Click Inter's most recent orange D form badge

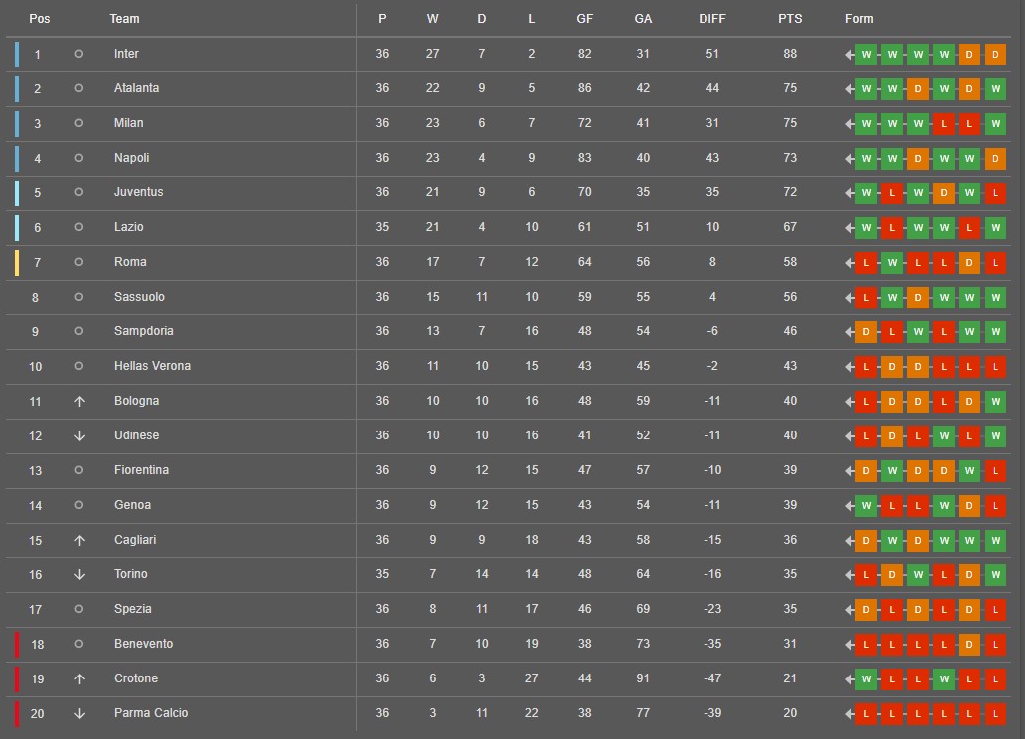point(995,55)
